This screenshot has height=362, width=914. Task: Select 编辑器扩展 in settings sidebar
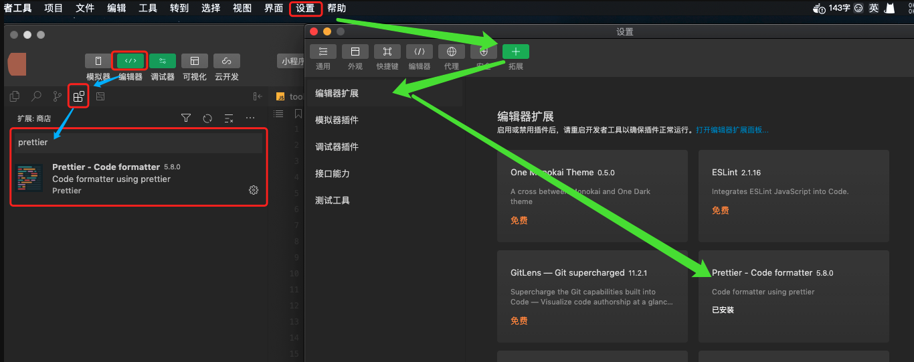pyautogui.click(x=383, y=93)
